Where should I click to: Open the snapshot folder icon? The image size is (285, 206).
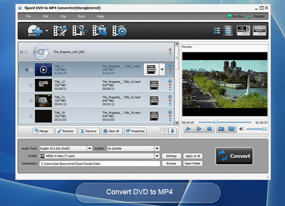[x=231, y=129]
